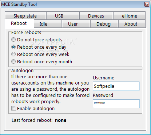Screen dimensions: 151x135
Task: Open the Idle tab
Action: pos(48,24)
